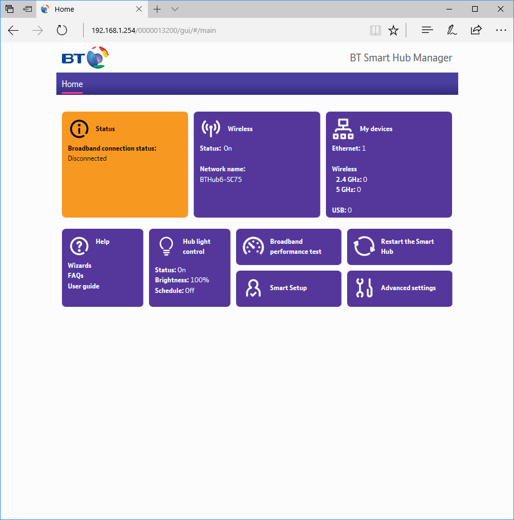Click BT Smart Hub Manager heading
The height and width of the screenshot is (520, 514).
point(401,57)
